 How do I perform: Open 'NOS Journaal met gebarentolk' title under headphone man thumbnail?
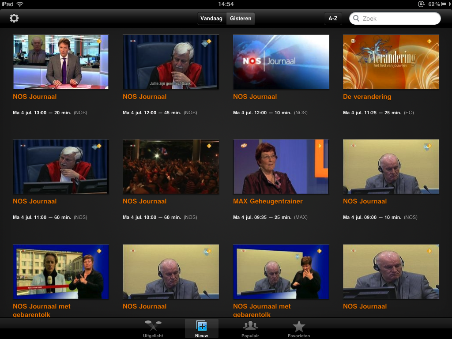(262, 310)
